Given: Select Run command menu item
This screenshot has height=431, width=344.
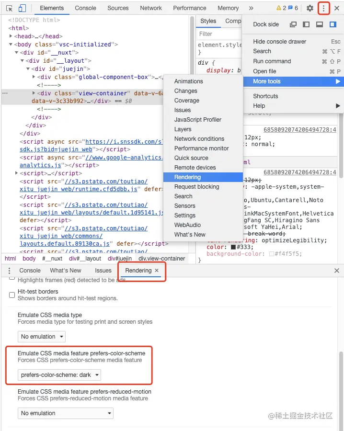Looking at the screenshot, I should click(293, 61).
